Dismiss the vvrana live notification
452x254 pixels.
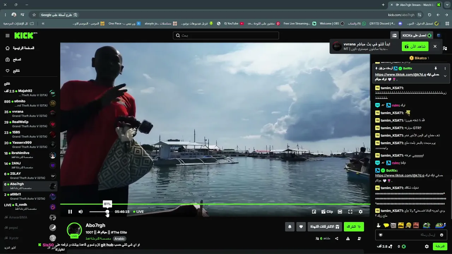pyautogui.click(x=435, y=47)
